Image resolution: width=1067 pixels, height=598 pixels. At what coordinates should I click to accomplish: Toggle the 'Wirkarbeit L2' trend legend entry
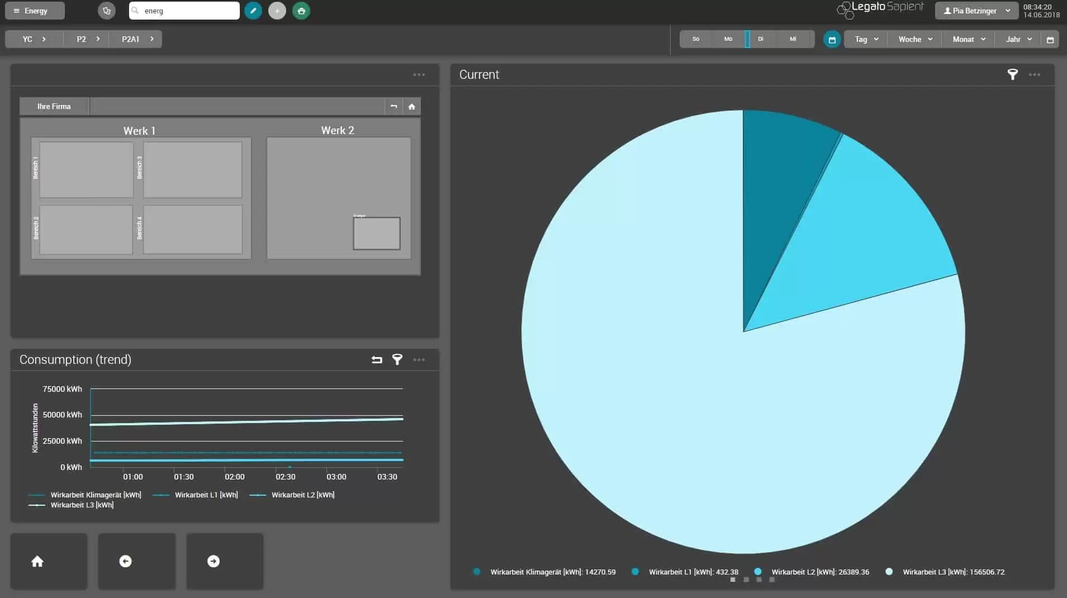(292, 495)
